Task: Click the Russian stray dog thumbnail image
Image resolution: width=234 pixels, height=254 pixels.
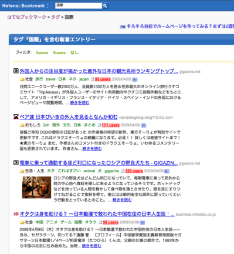Action: point(36,188)
